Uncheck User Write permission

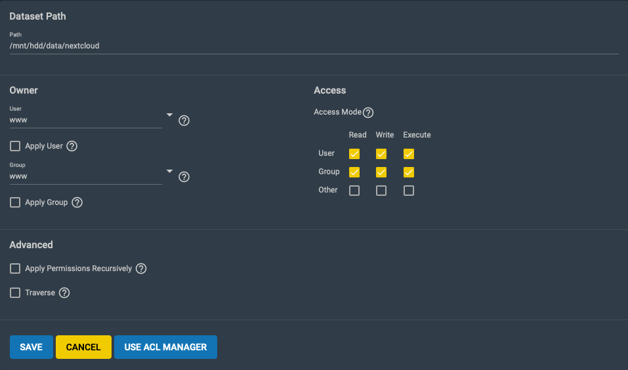(x=381, y=153)
